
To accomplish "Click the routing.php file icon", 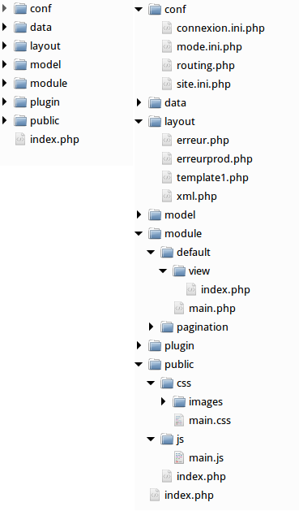I will click(x=167, y=66).
